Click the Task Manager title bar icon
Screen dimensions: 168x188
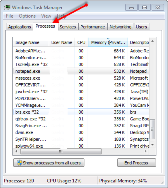coord(7,8)
